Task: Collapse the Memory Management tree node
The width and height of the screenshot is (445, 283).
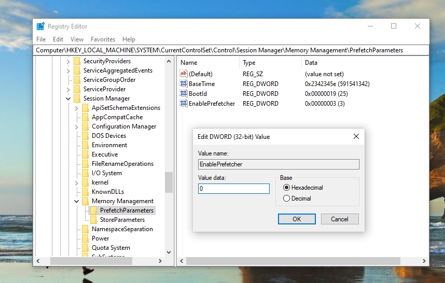Action: coord(76,201)
